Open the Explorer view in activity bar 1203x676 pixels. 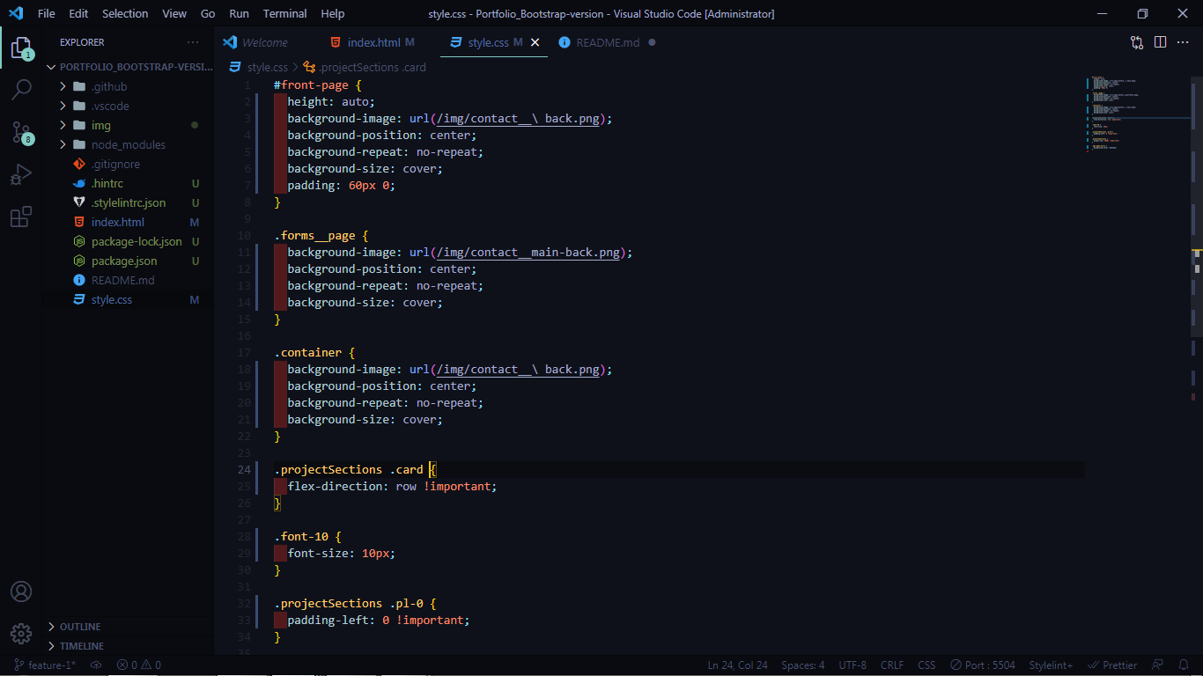[21, 48]
